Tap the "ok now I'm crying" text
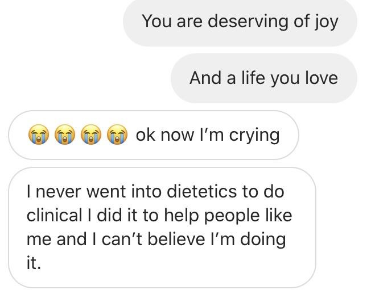The image size is (371, 290). 207,135
